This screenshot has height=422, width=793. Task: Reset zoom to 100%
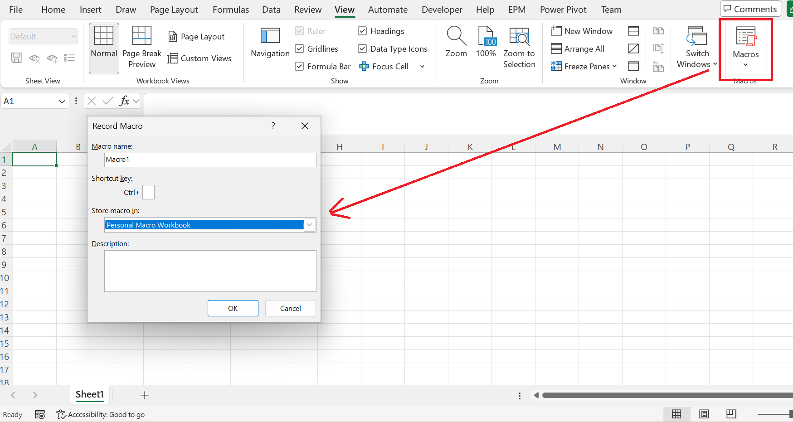486,42
